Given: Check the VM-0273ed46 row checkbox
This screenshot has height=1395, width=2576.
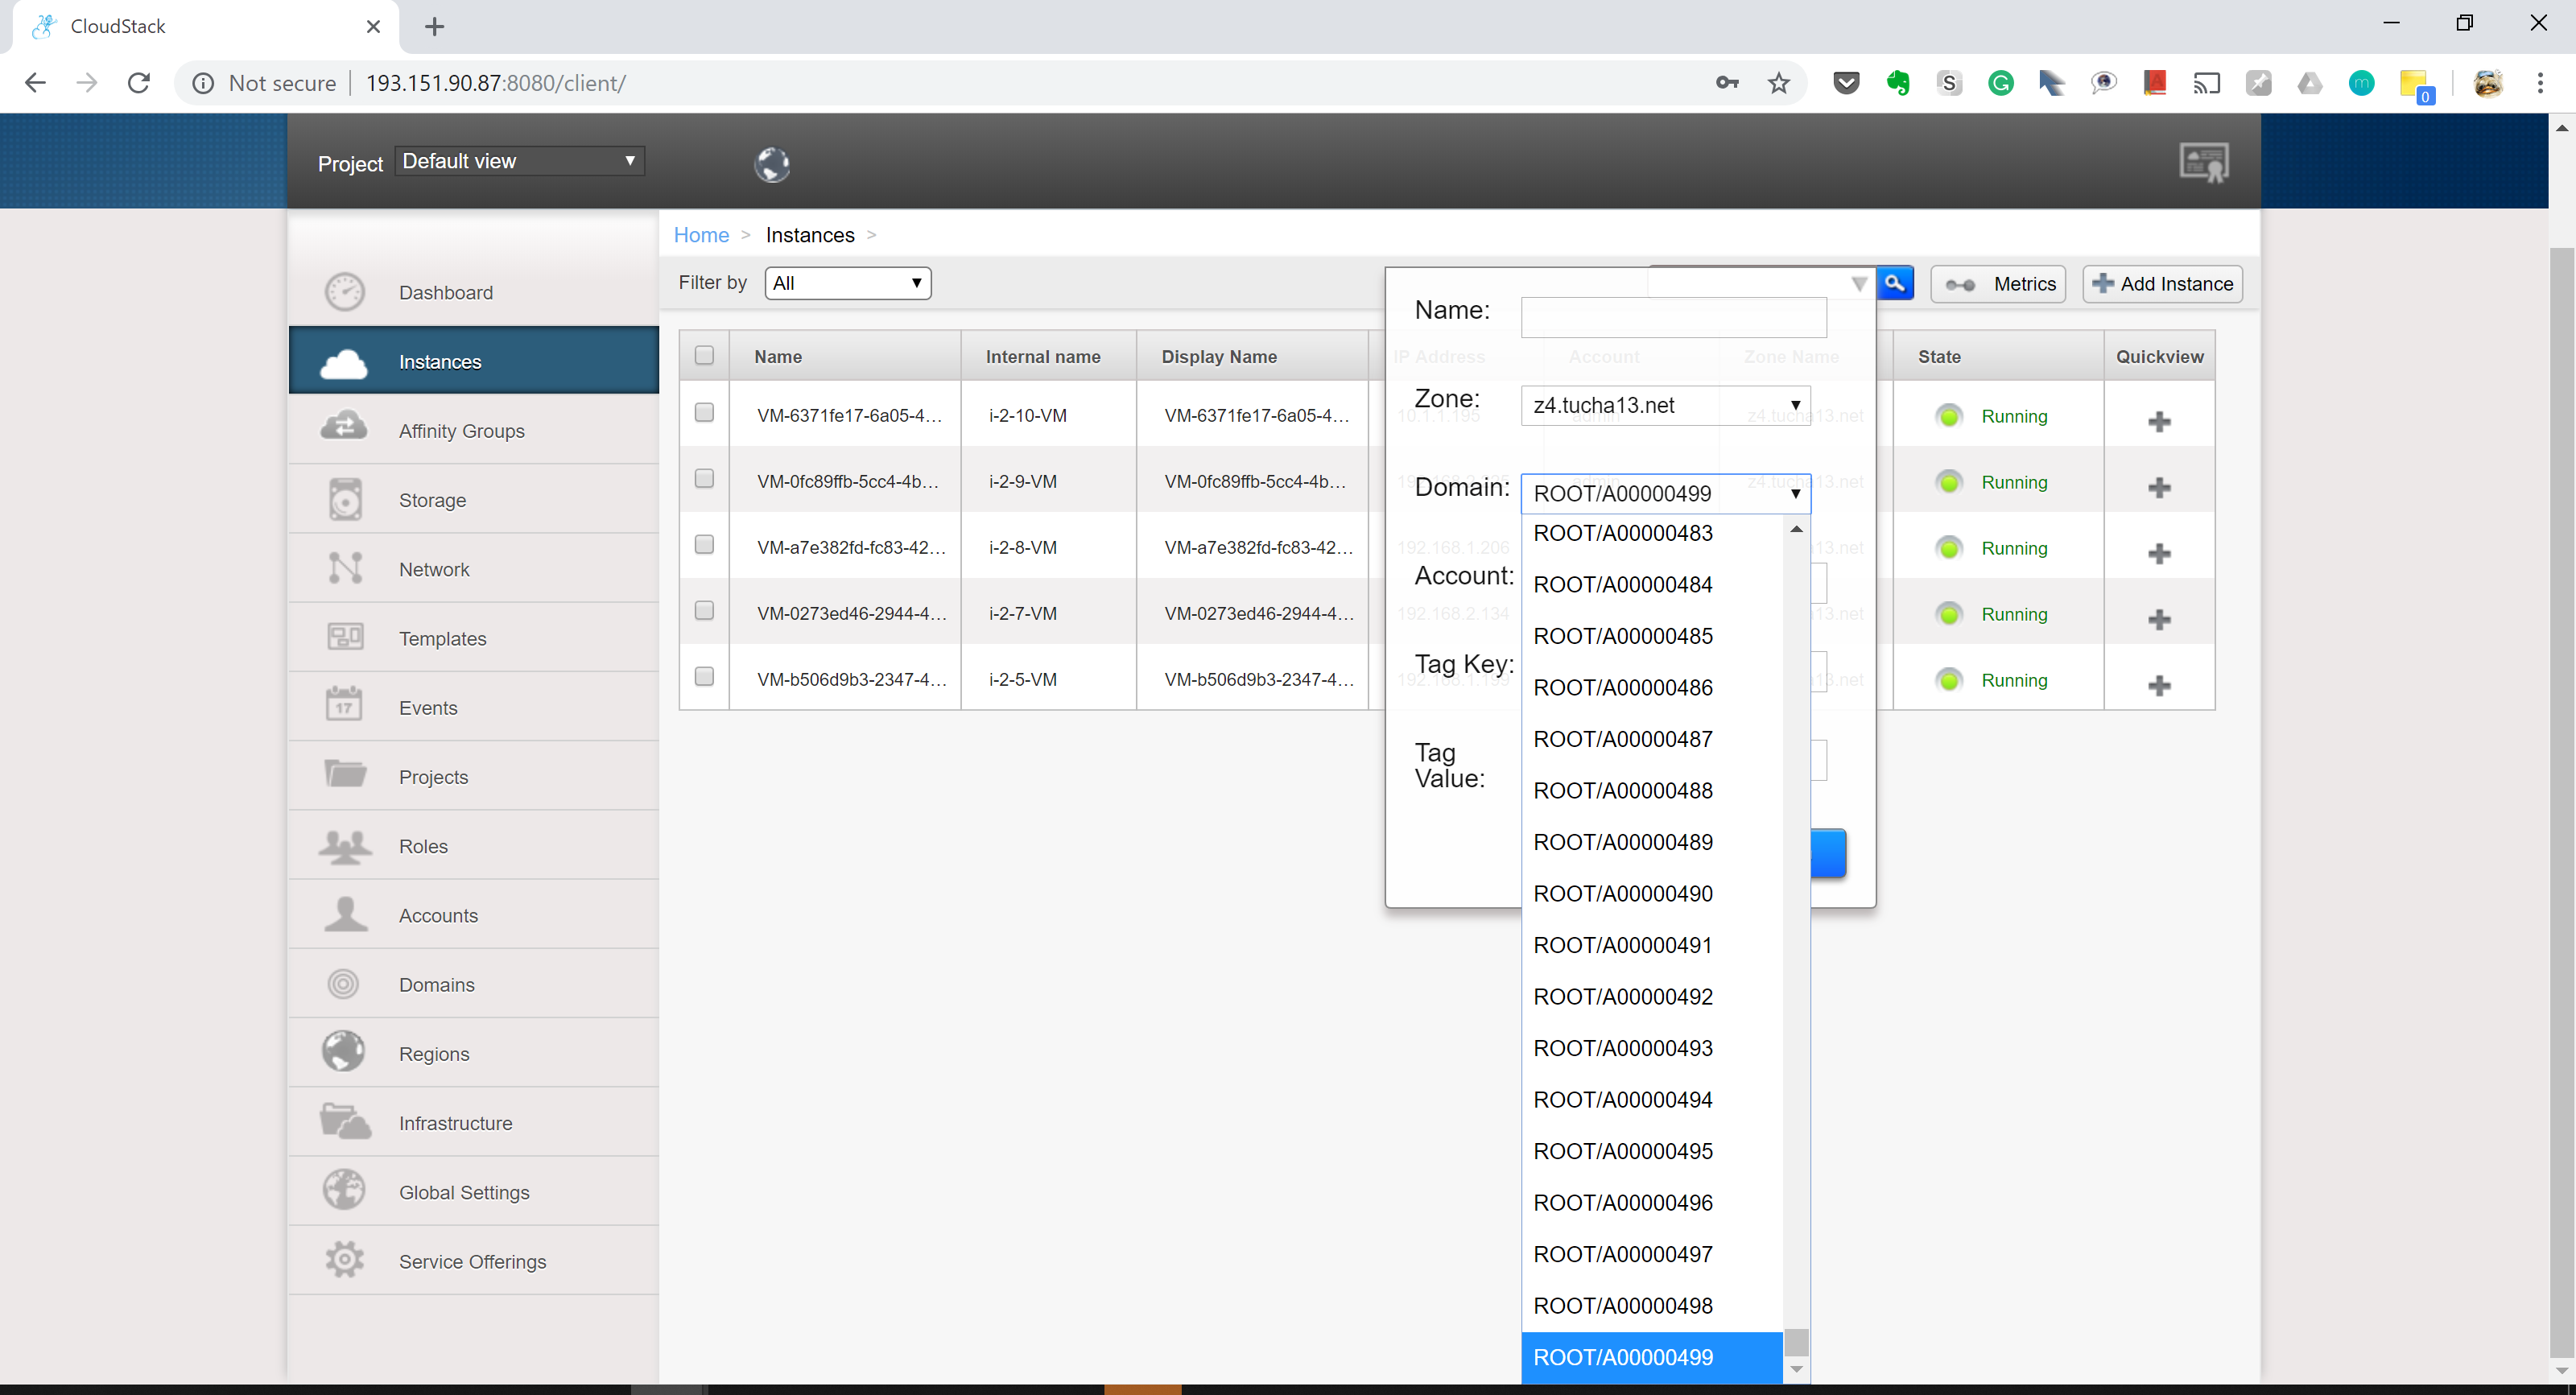Looking at the screenshot, I should (704, 610).
